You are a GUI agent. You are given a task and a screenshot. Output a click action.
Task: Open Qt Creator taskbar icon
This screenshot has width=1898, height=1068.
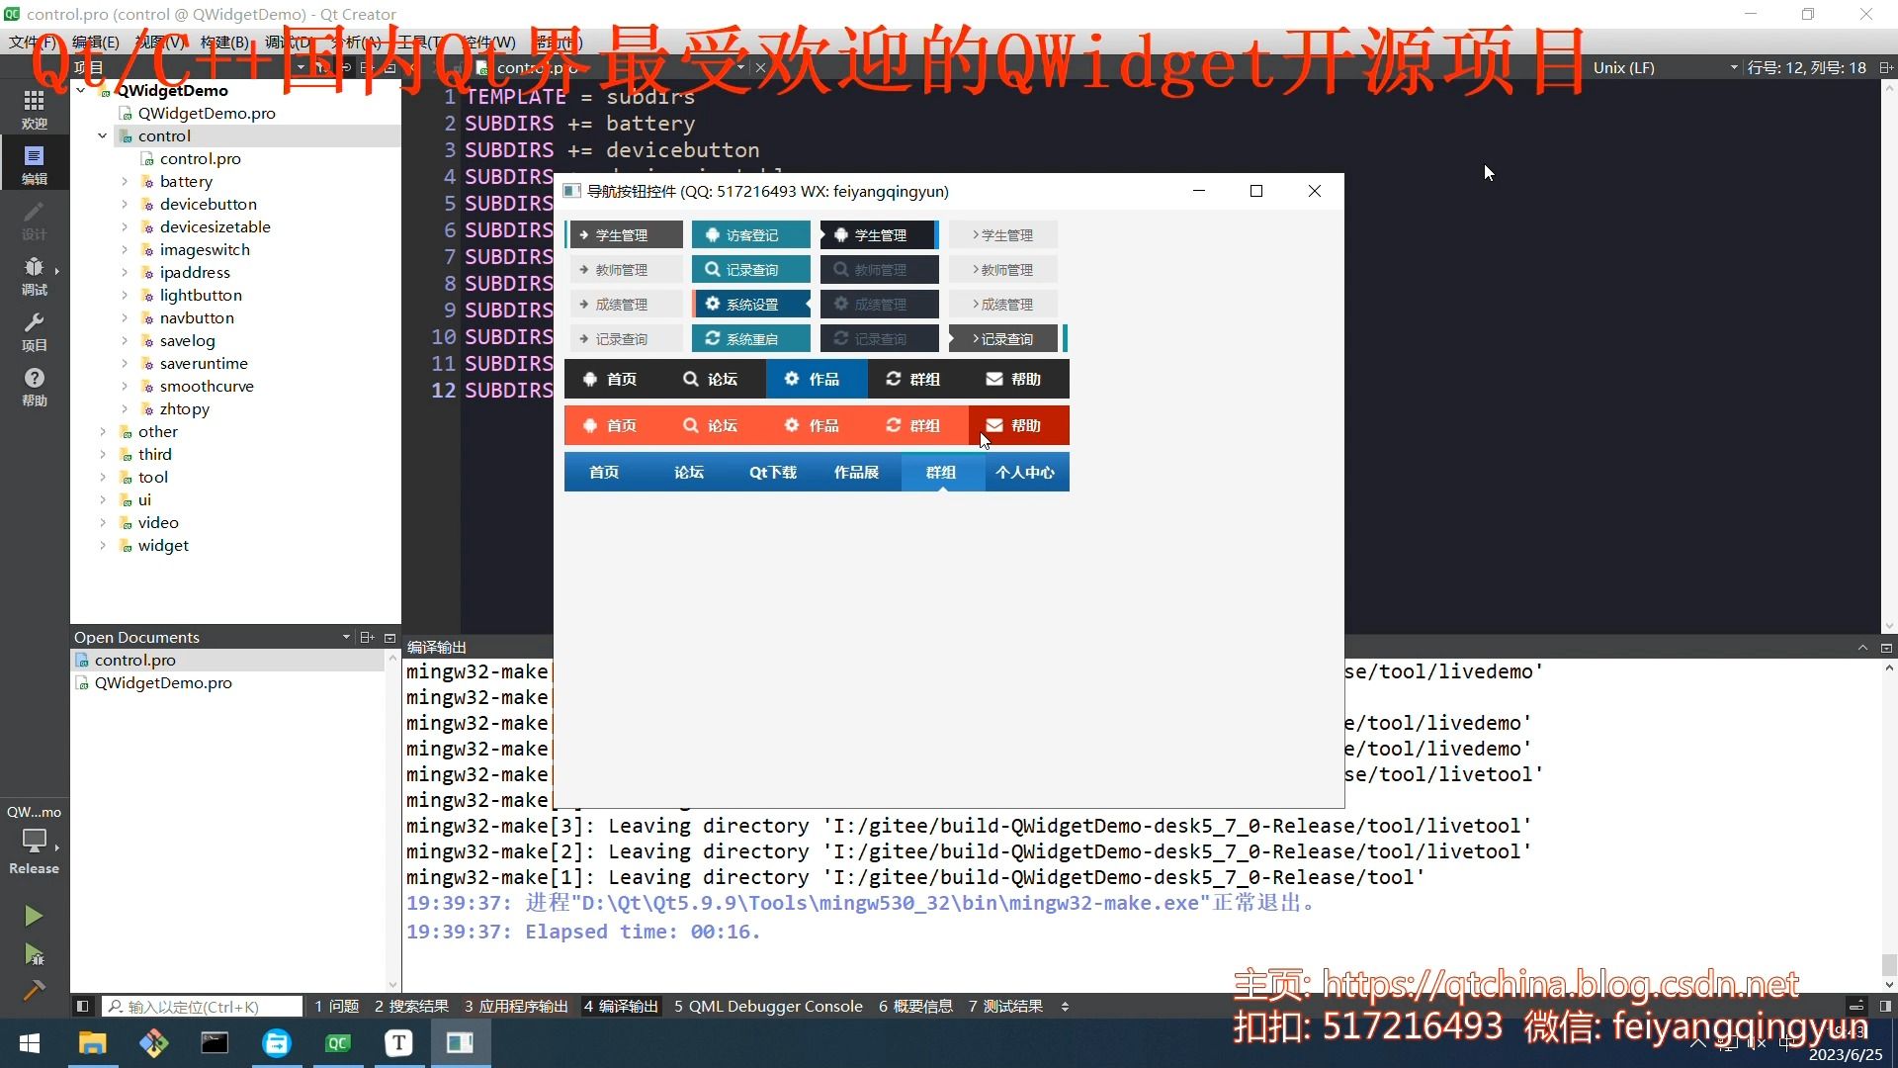[338, 1043]
